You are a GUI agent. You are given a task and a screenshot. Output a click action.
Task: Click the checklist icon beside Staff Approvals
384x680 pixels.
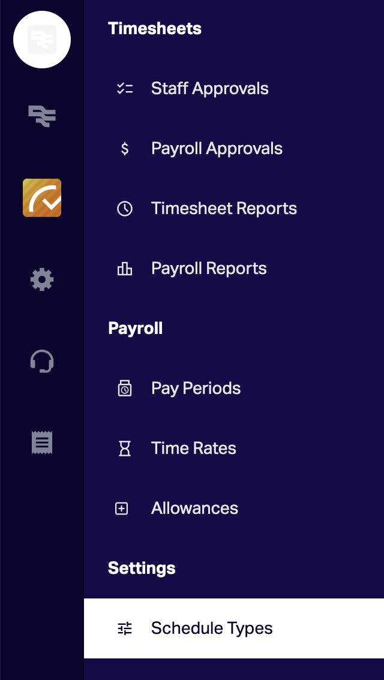pos(125,89)
